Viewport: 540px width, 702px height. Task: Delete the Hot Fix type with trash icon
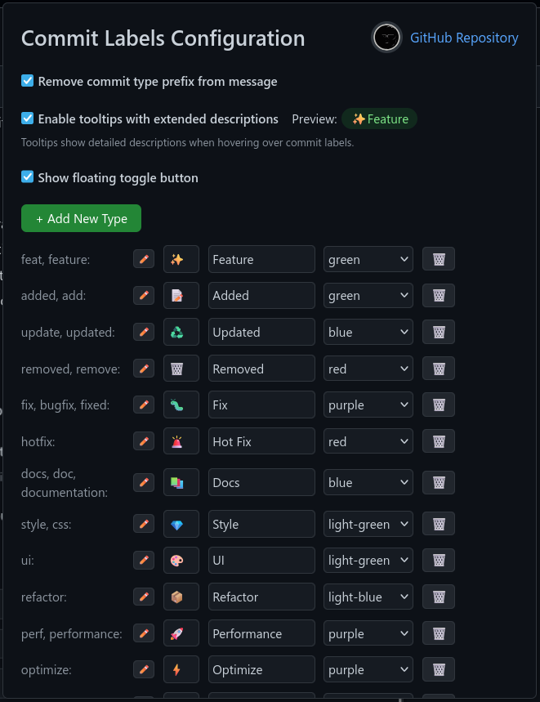click(x=439, y=441)
